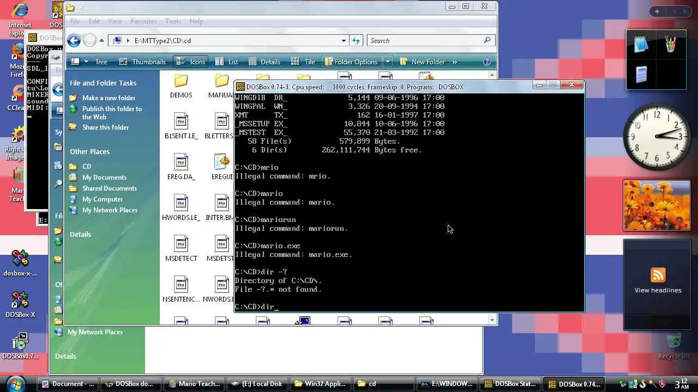Collapse File and Folder Tasks header
The height and width of the screenshot is (392, 698).
103,83
